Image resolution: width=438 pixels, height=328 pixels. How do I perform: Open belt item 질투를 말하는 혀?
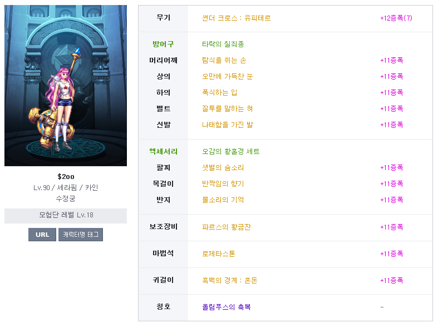click(x=228, y=109)
